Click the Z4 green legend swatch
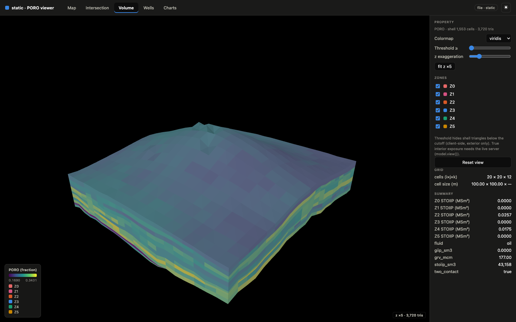516x322 pixels. click(10, 307)
